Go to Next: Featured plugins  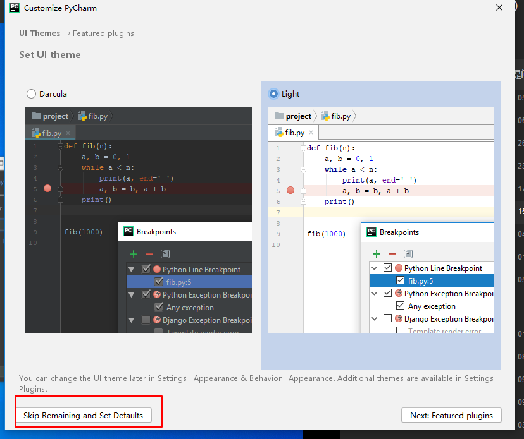tap(451, 416)
